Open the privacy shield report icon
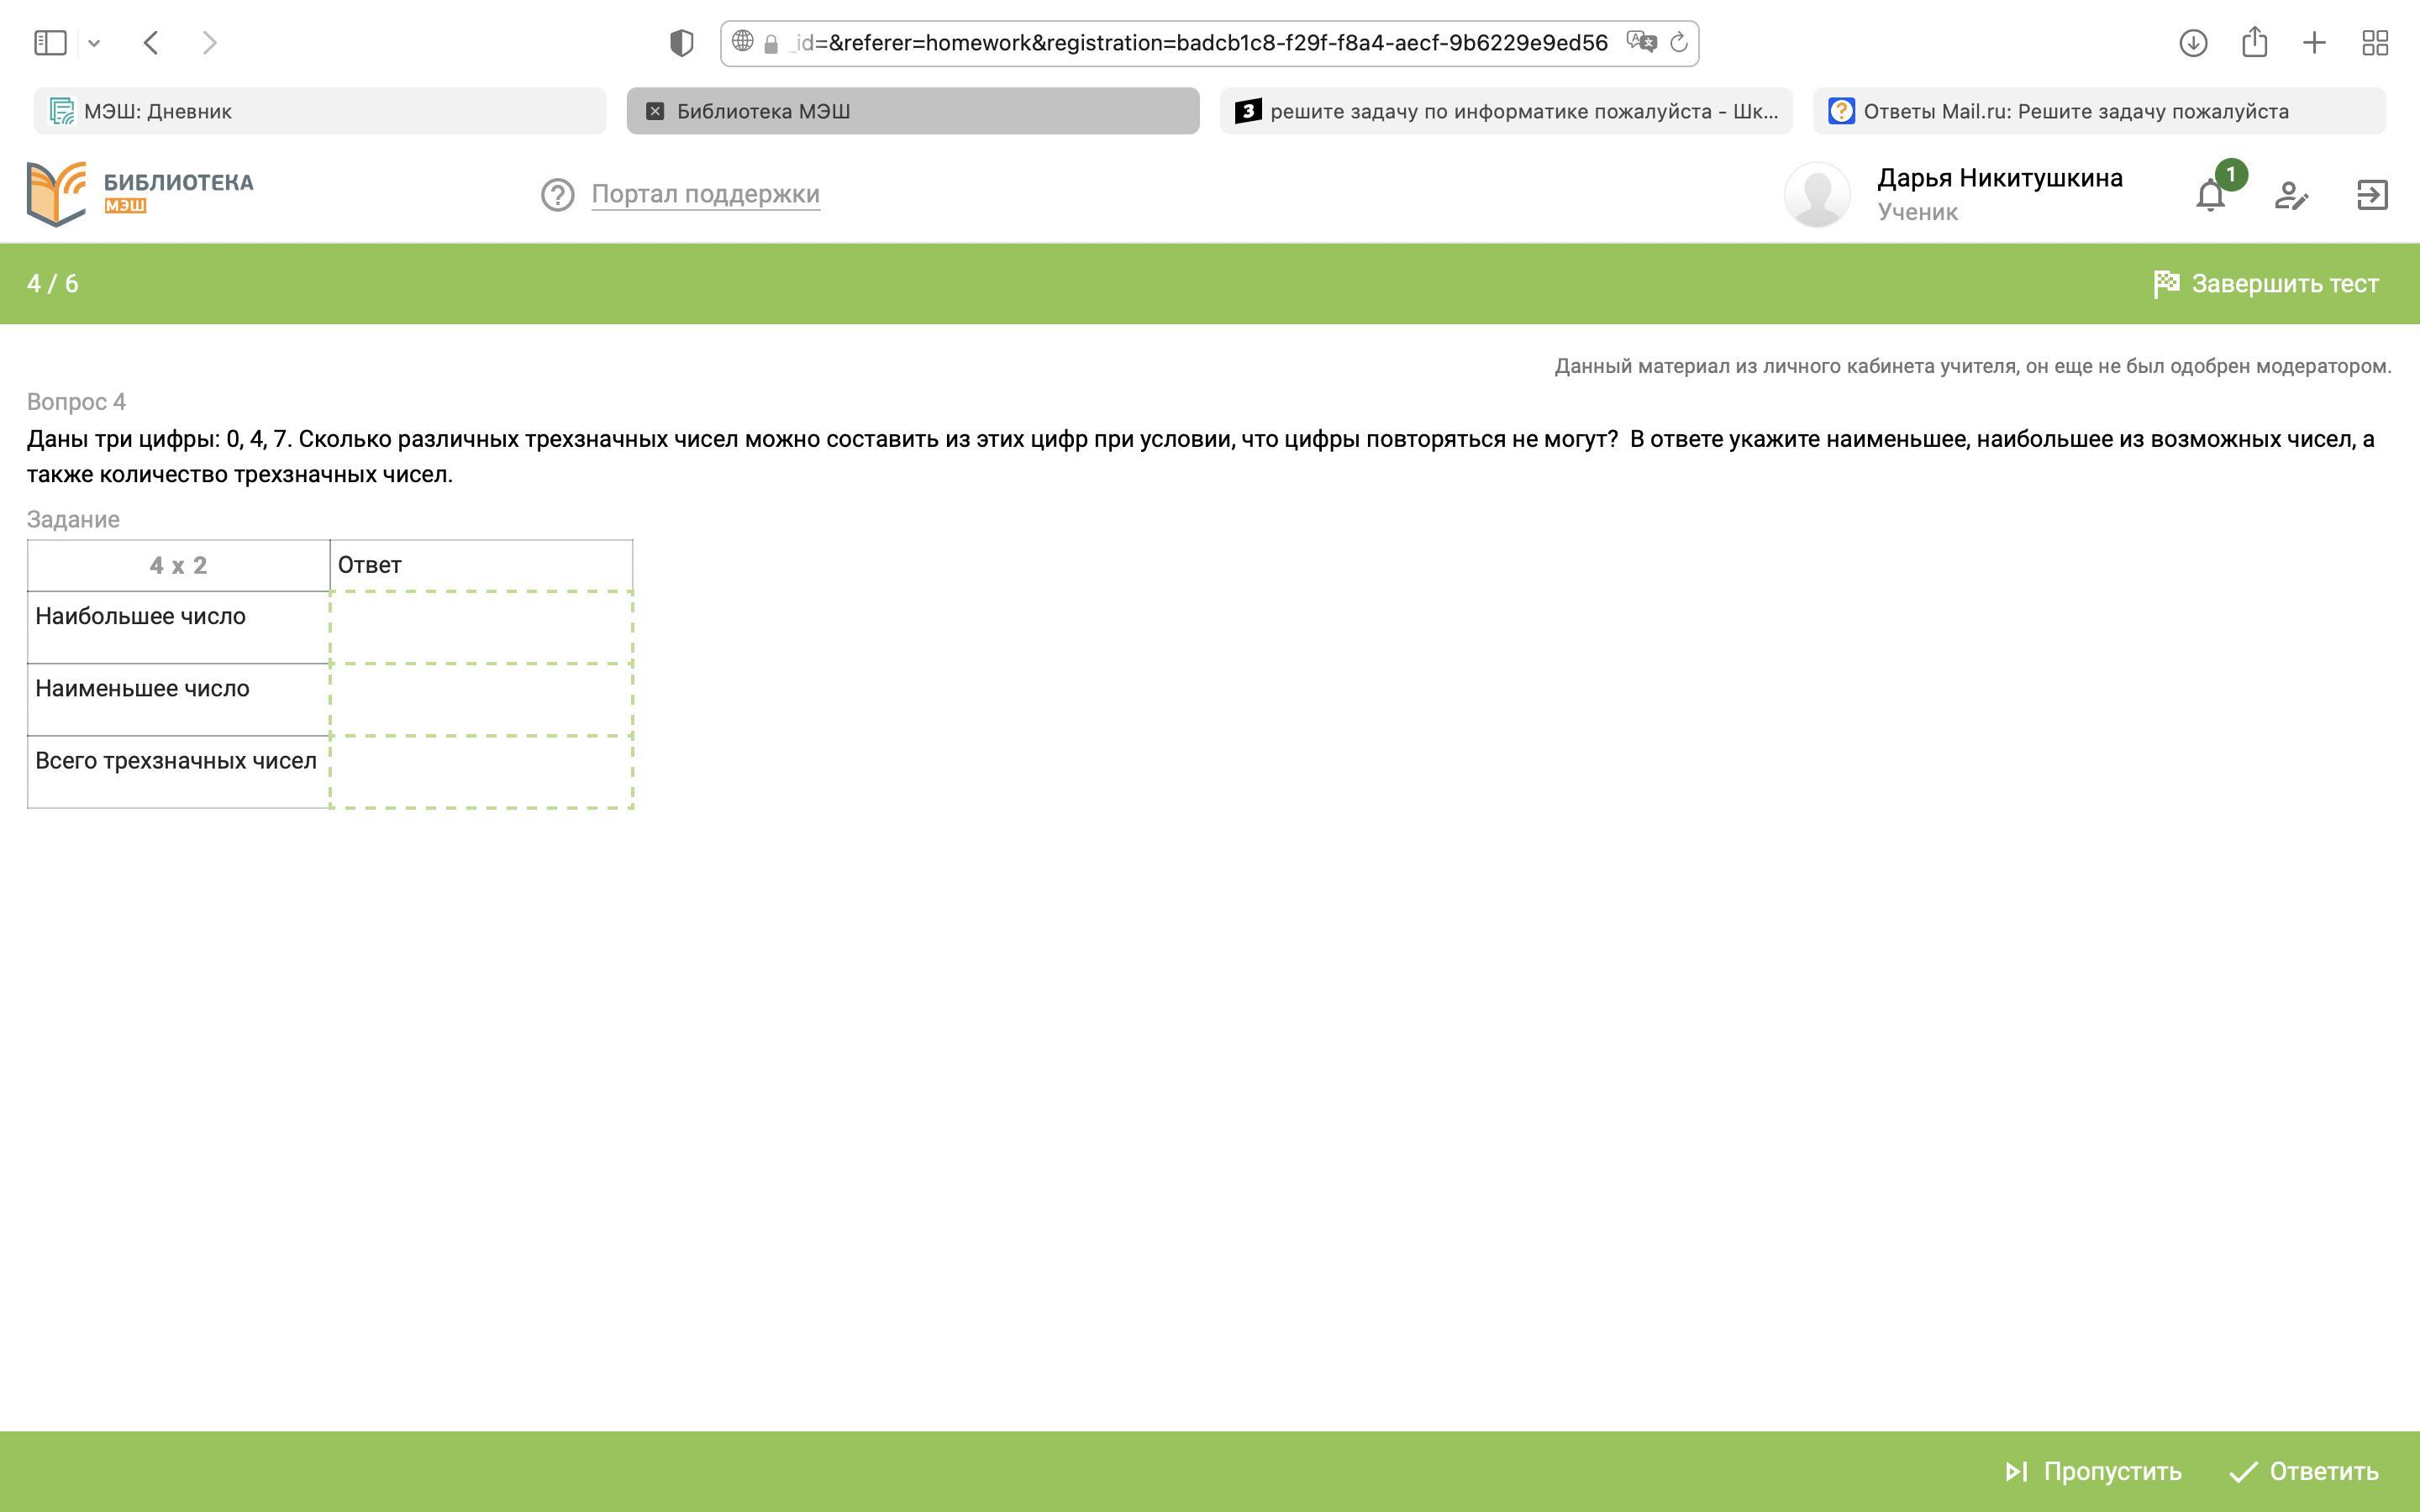This screenshot has height=1512, width=2420. (x=681, y=43)
